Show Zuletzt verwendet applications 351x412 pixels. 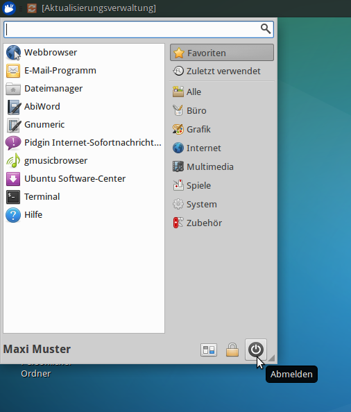(222, 71)
